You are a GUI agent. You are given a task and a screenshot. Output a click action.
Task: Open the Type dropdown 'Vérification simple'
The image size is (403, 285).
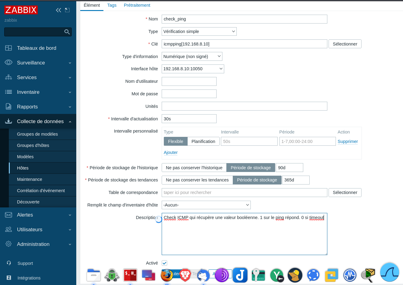pos(199,31)
